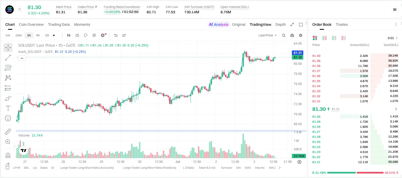This screenshot has width=402, height=178.
Task: Open chart settings gear icon
Action: tap(301, 35)
